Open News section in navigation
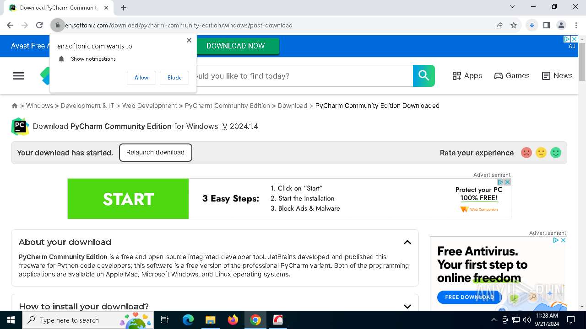This screenshot has width=586, height=329. [x=557, y=76]
